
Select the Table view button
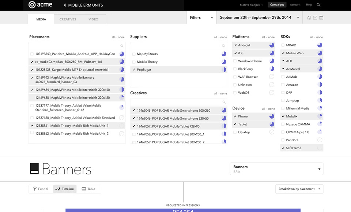pos(88,189)
